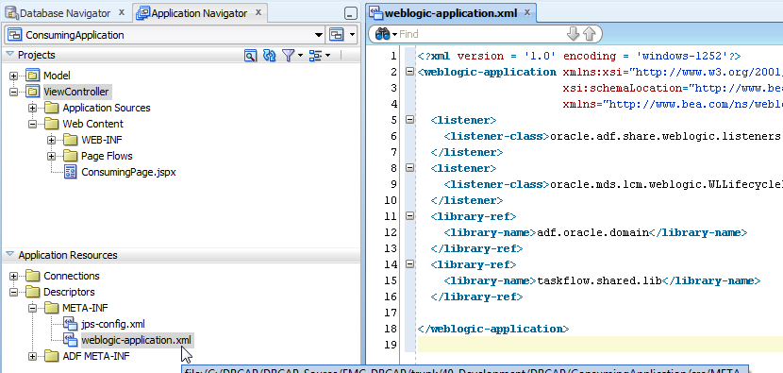
Task: Collapse the Application Resources section
Action: coord(10,255)
